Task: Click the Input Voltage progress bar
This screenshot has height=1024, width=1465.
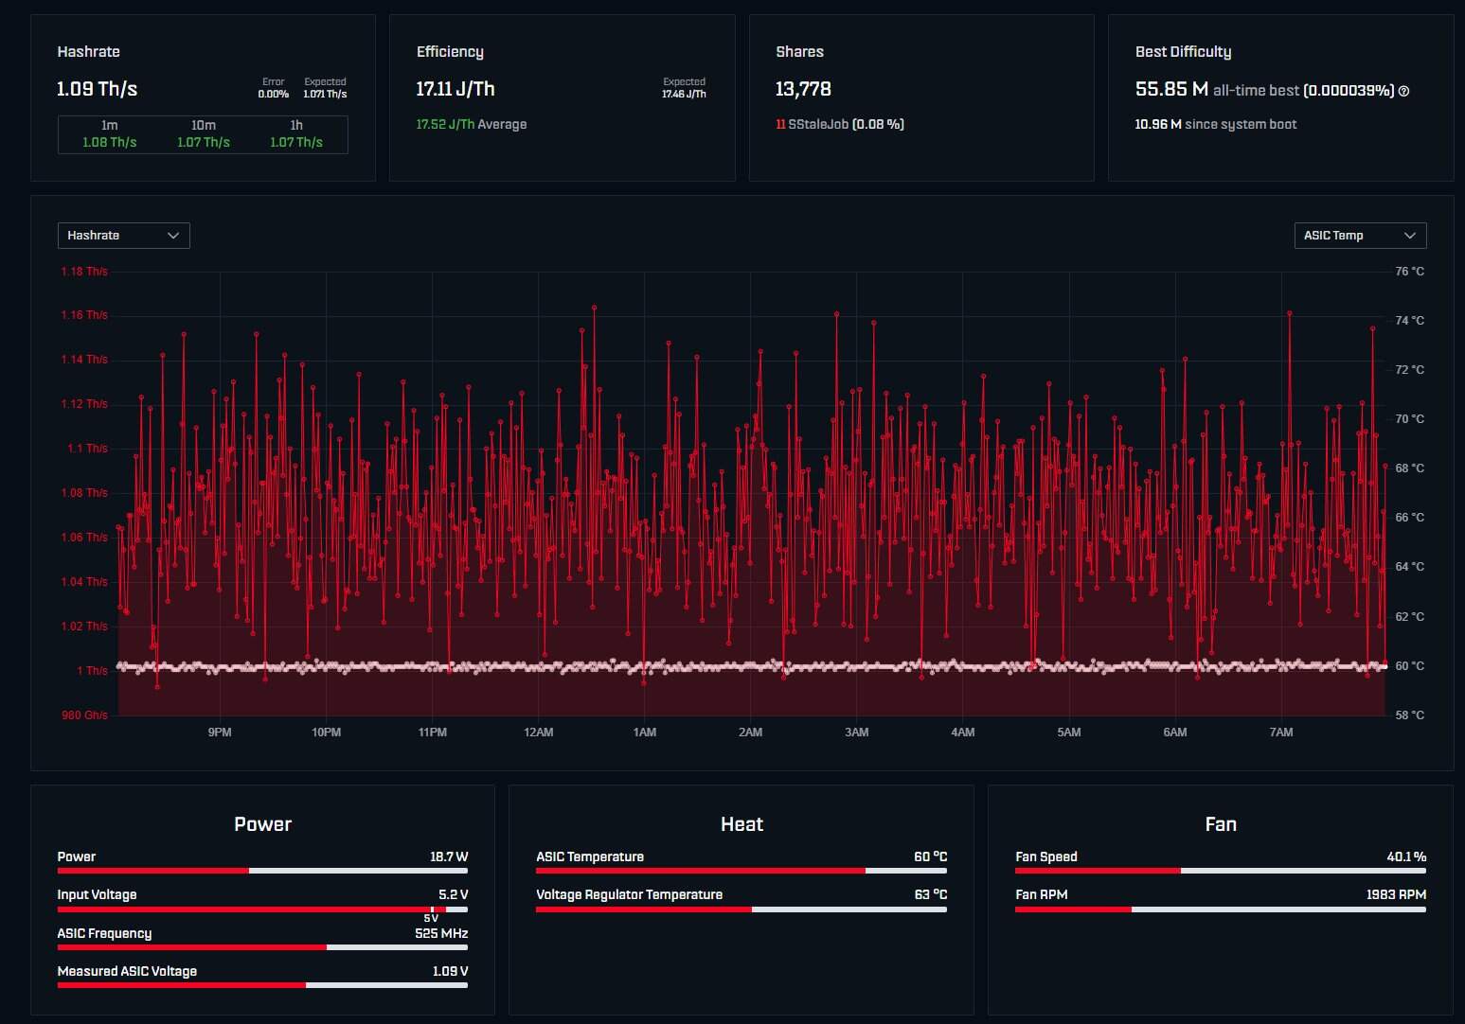Action: pos(262,909)
